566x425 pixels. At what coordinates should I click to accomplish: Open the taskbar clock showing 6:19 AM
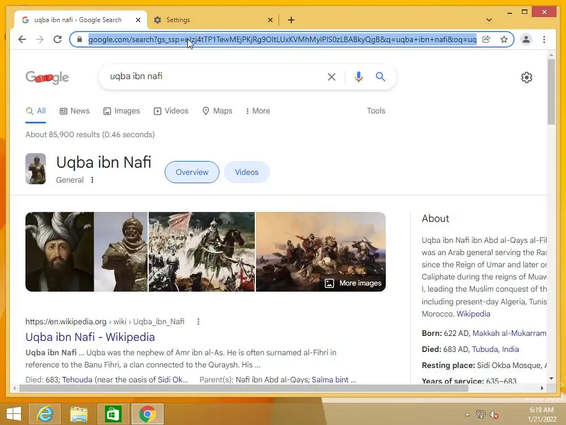pos(542,414)
